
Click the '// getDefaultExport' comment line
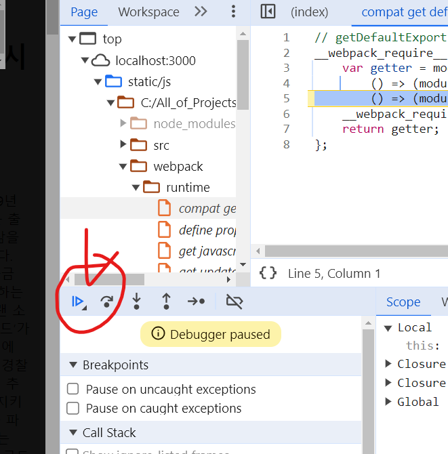click(381, 38)
